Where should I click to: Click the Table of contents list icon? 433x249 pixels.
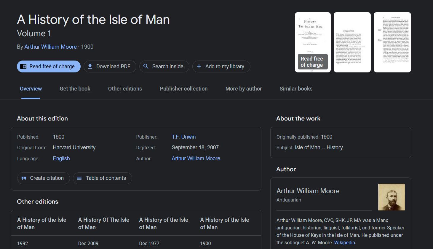click(x=79, y=178)
